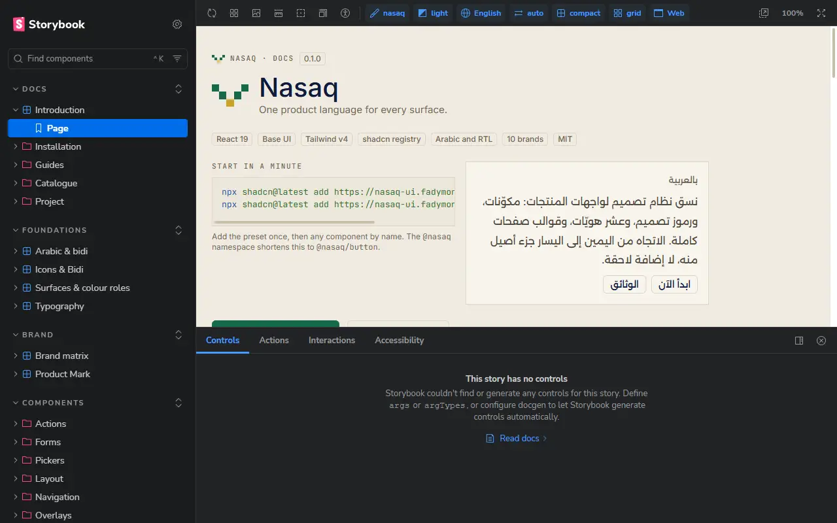The height and width of the screenshot is (523, 837).
Task: Focus the Find components search field
Action: [98, 59]
